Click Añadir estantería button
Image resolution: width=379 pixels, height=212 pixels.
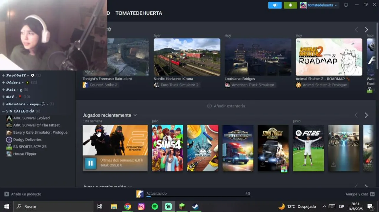click(x=226, y=106)
